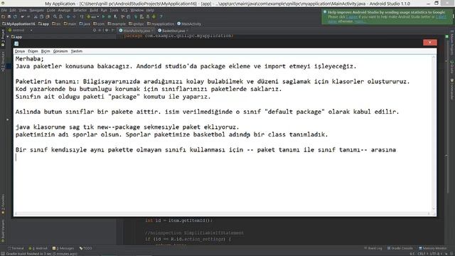Screen dimensions: 455x256
Task: Click the Attach debugger icon
Action: [115, 16]
